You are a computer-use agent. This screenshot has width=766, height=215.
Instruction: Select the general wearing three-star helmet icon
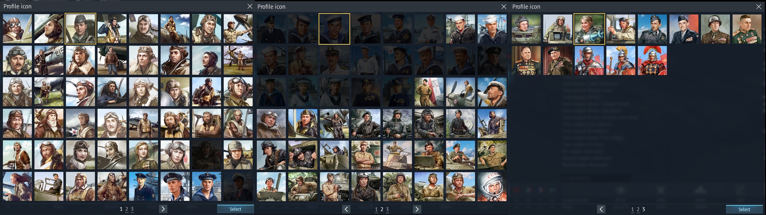pyautogui.click(x=715, y=29)
